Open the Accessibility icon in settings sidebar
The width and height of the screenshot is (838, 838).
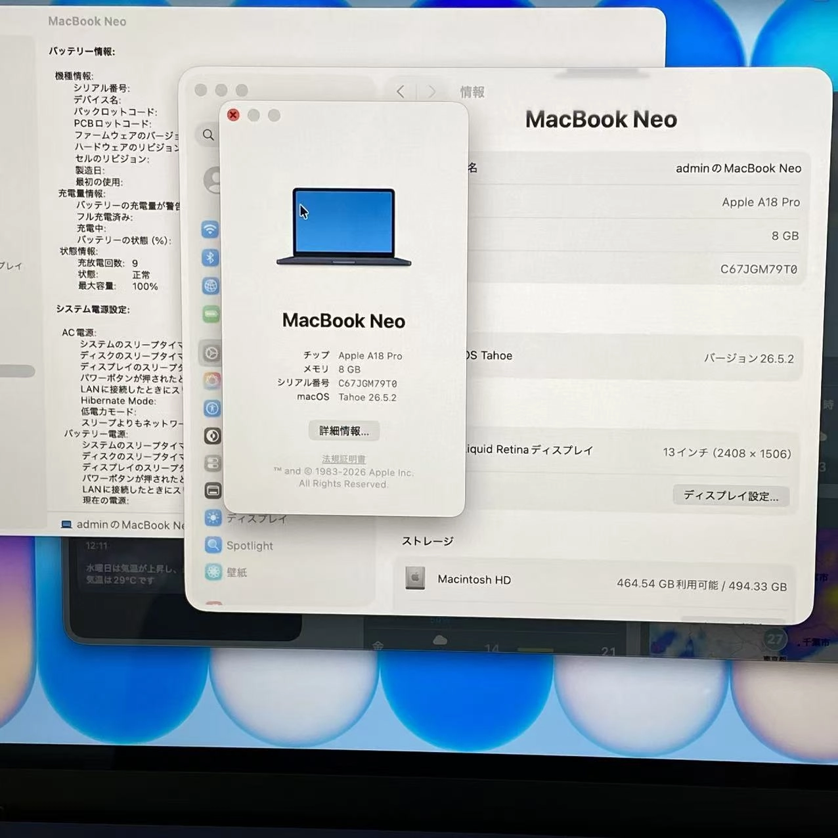[x=211, y=408]
